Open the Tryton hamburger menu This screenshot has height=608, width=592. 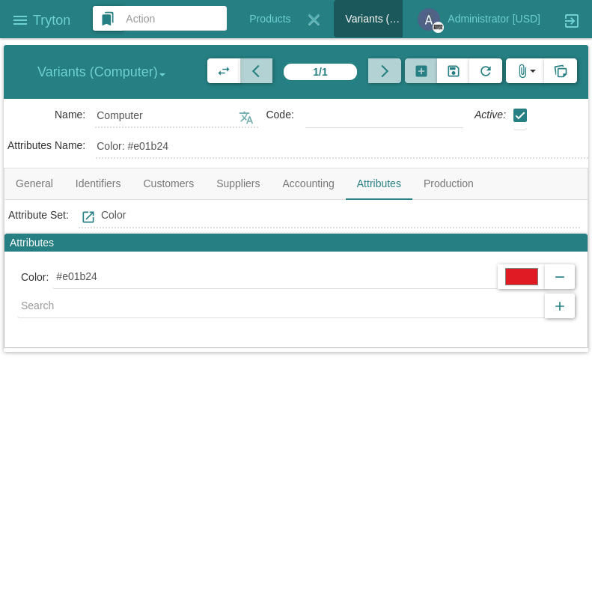tap(20, 19)
